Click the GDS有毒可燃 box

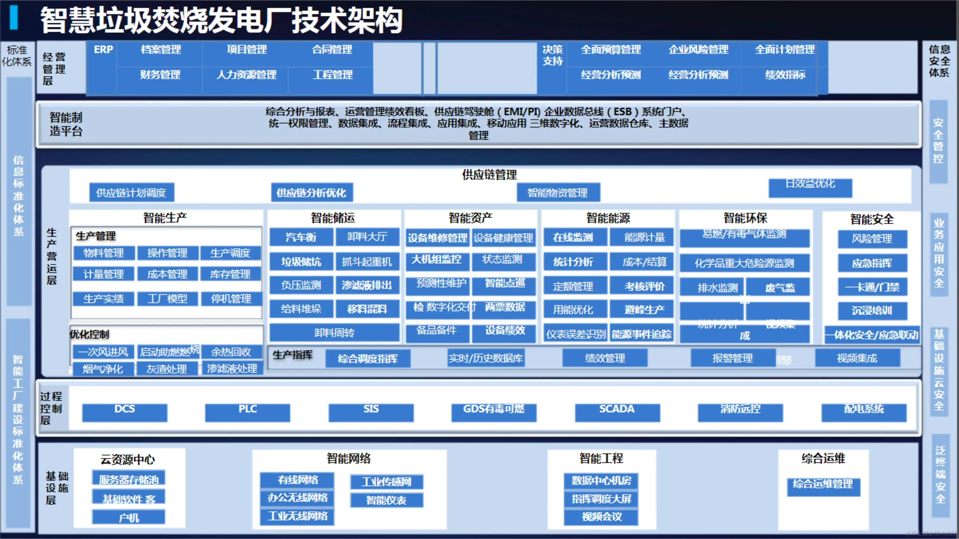494,413
